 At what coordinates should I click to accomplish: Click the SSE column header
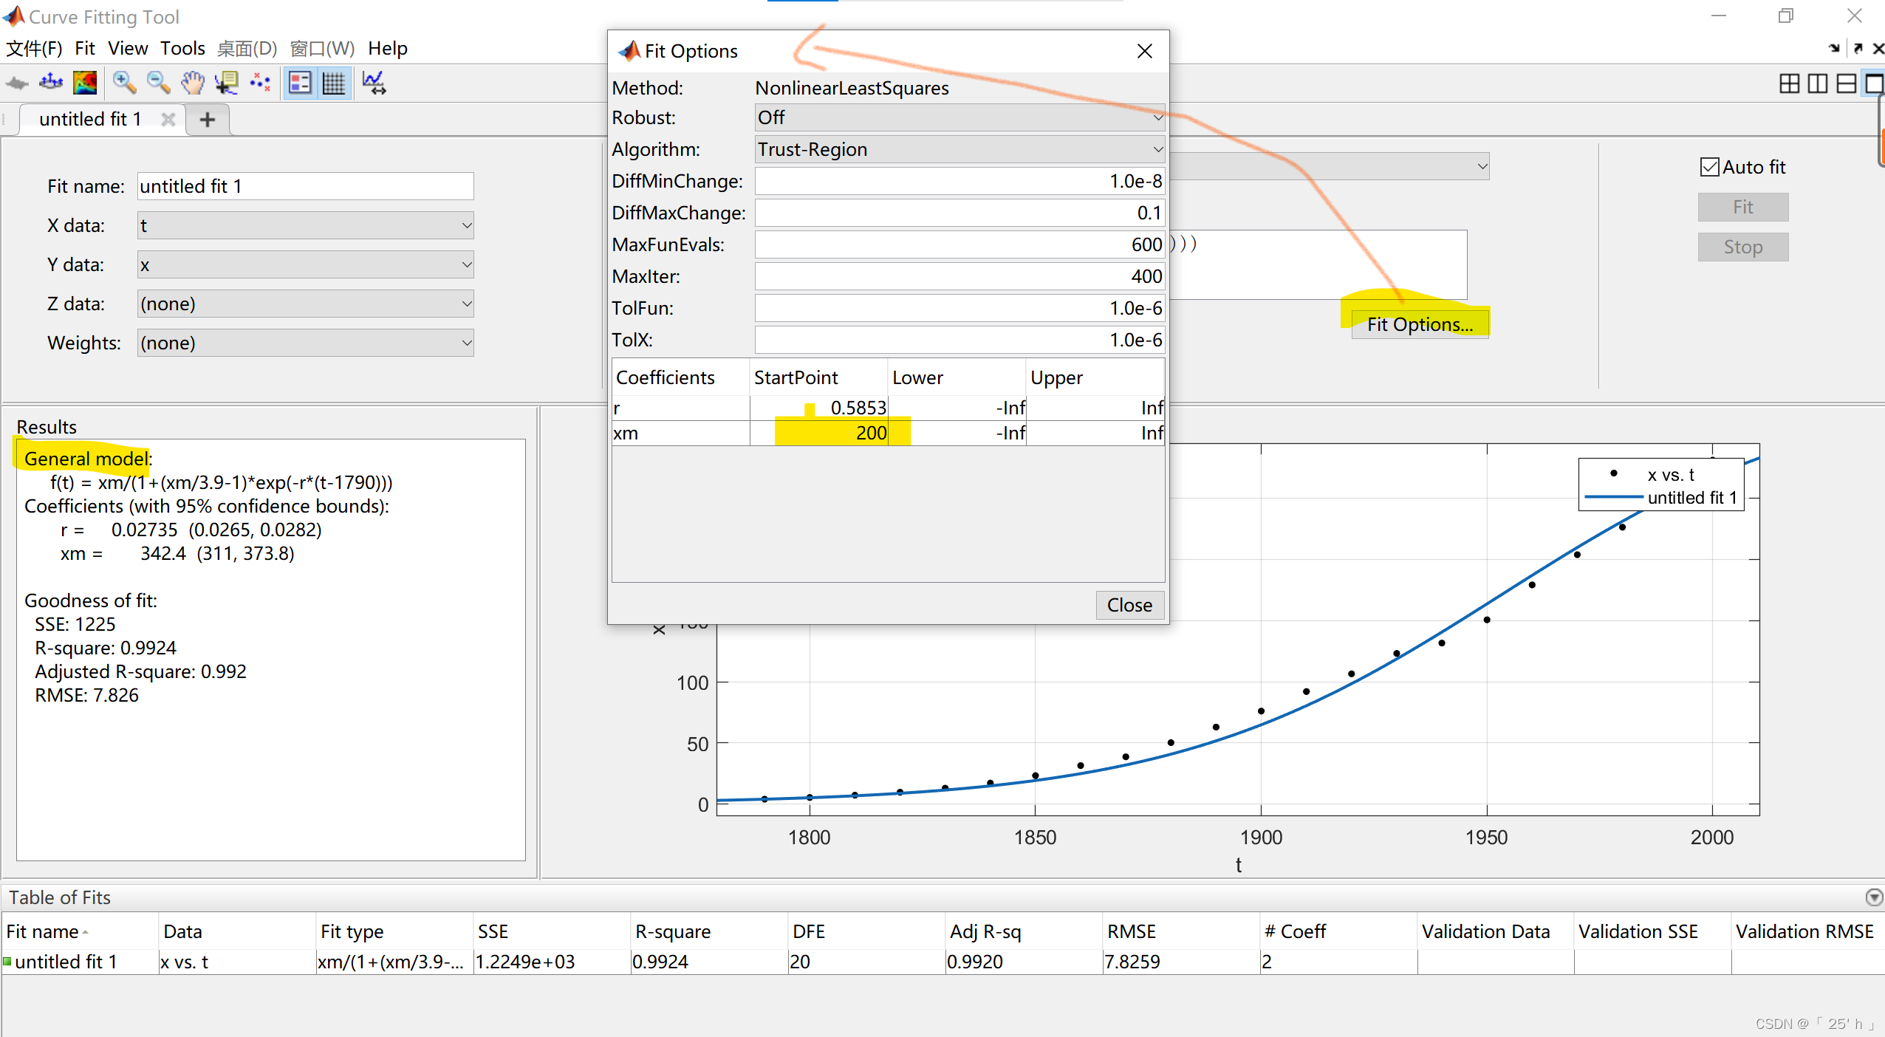point(551,931)
